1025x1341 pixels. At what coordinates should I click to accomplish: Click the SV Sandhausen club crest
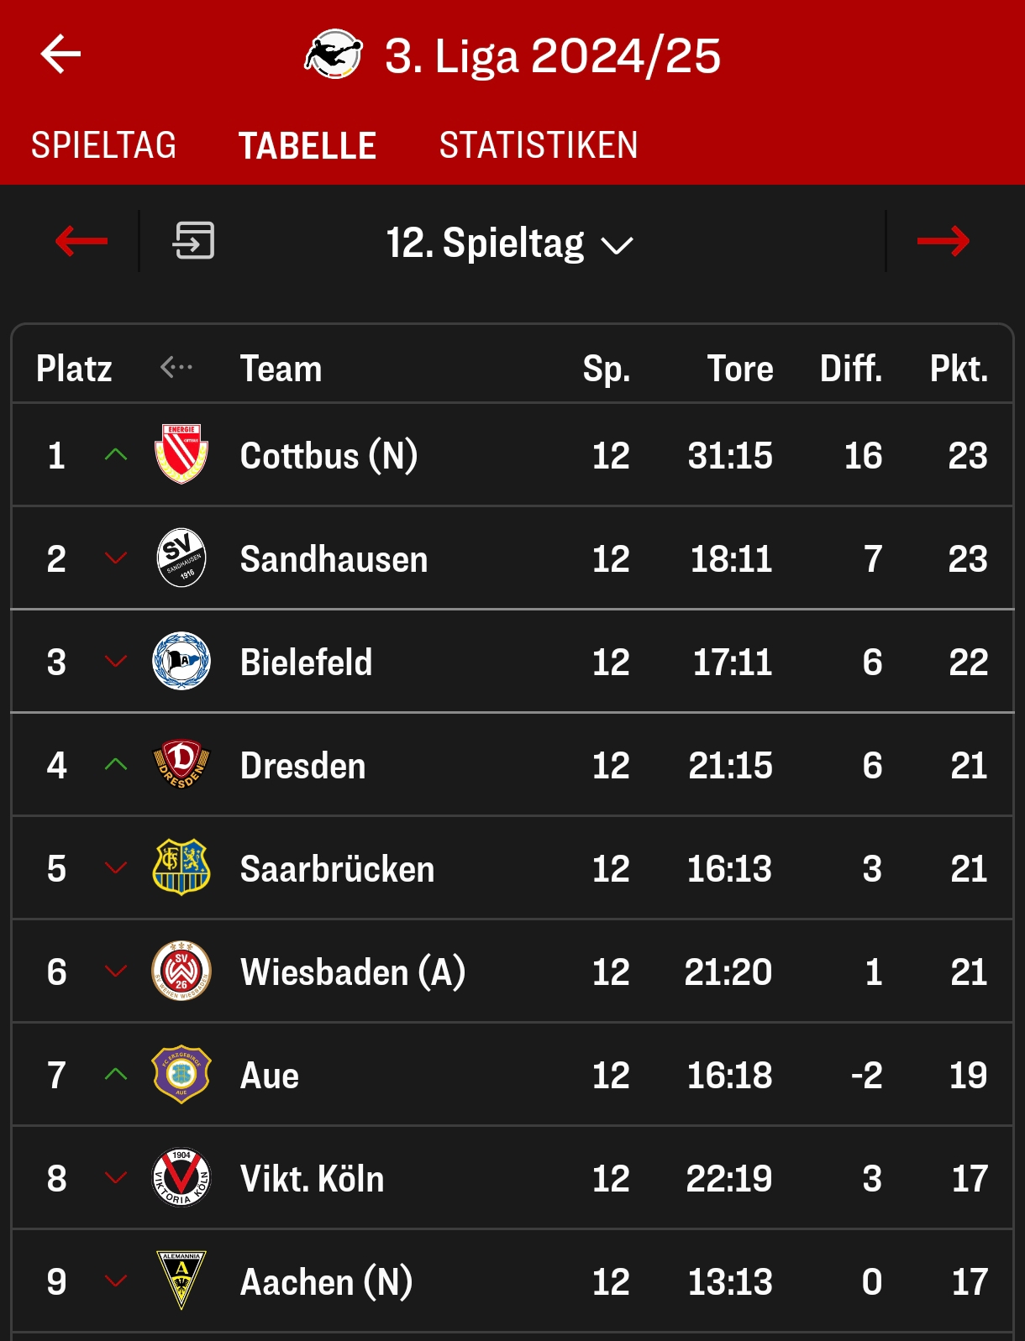181,558
